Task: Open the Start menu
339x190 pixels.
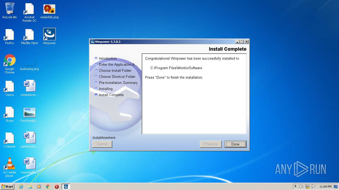Action: pos(7,186)
